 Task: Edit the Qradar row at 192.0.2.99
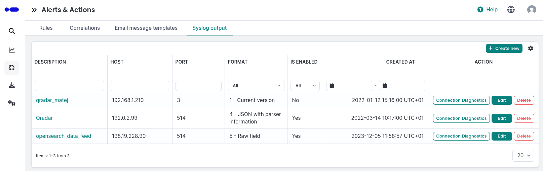point(502,118)
